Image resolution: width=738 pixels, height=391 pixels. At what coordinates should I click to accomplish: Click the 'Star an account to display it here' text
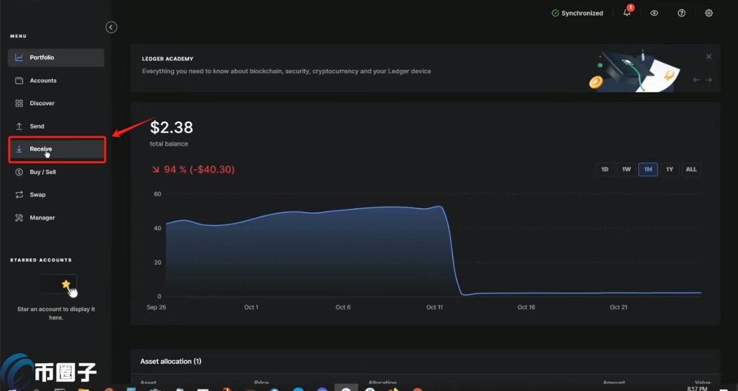pos(56,313)
